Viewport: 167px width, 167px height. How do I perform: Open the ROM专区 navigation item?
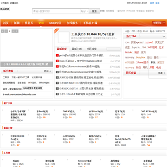tap(55, 23)
